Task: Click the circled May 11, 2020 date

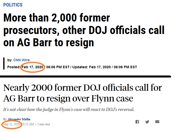Action: (12, 124)
